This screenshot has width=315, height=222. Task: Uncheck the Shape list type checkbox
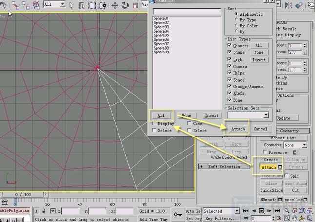(x=229, y=52)
